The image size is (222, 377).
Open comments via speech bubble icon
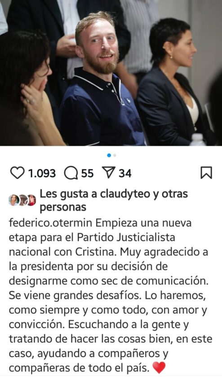[x=71, y=173]
